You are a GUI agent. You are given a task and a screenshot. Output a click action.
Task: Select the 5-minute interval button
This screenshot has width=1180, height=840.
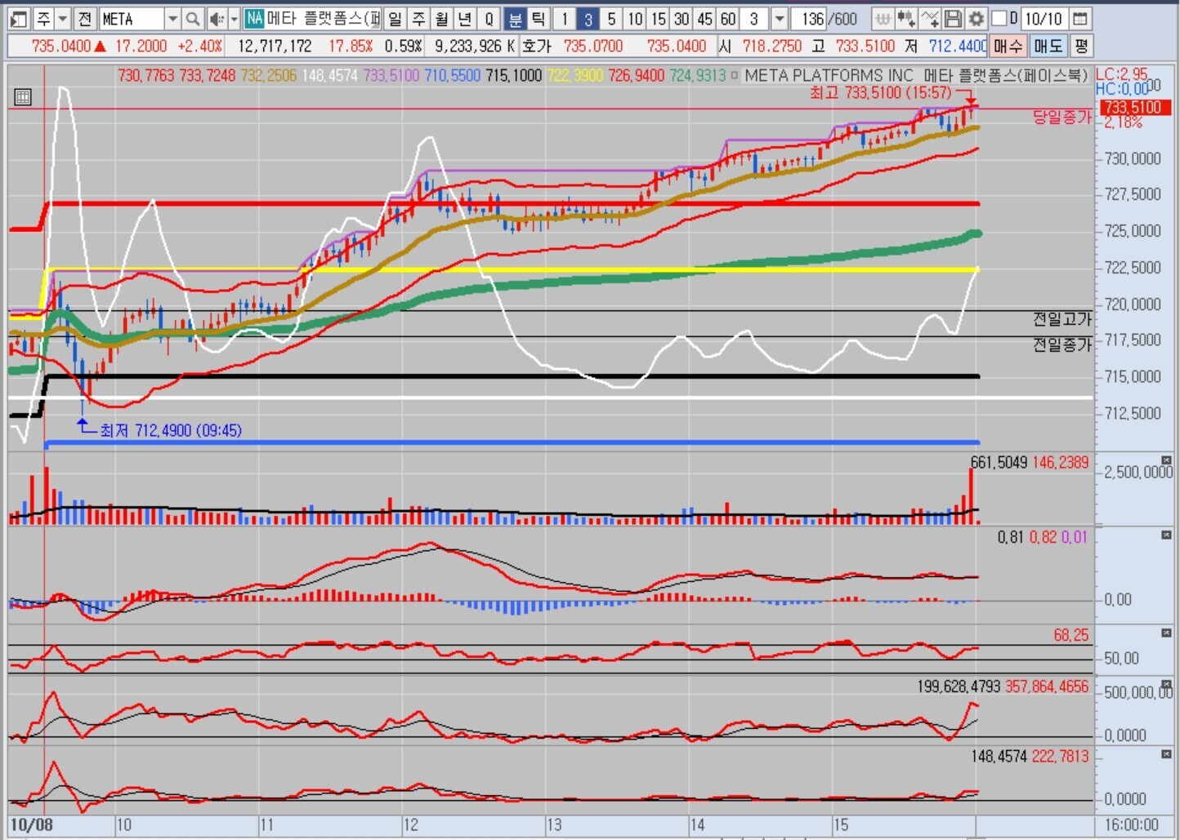pyautogui.click(x=611, y=18)
